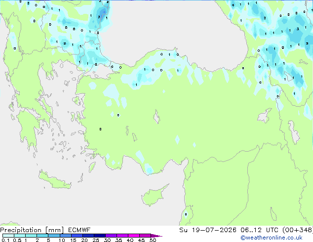Pick the 25–30 mm navy legend swatch
313x242 pixels.
(x=100, y=236)
